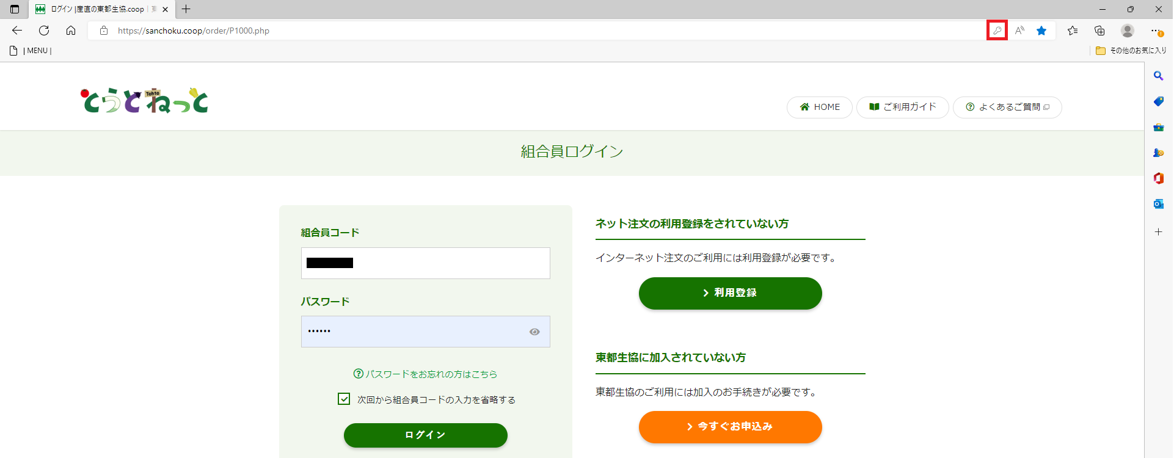Go to HOME navigation button

tap(820, 107)
